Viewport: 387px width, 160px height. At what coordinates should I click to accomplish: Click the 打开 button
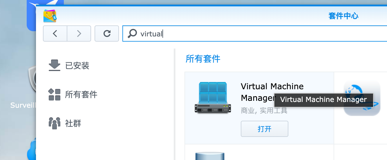point(265,129)
